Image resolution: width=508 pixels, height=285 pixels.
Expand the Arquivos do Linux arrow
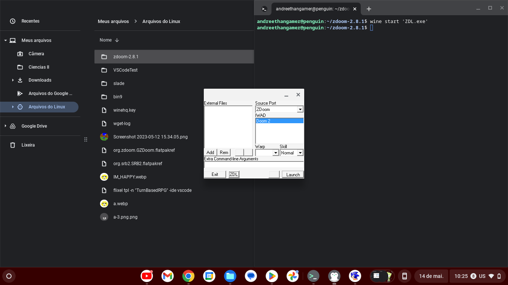(x=13, y=107)
